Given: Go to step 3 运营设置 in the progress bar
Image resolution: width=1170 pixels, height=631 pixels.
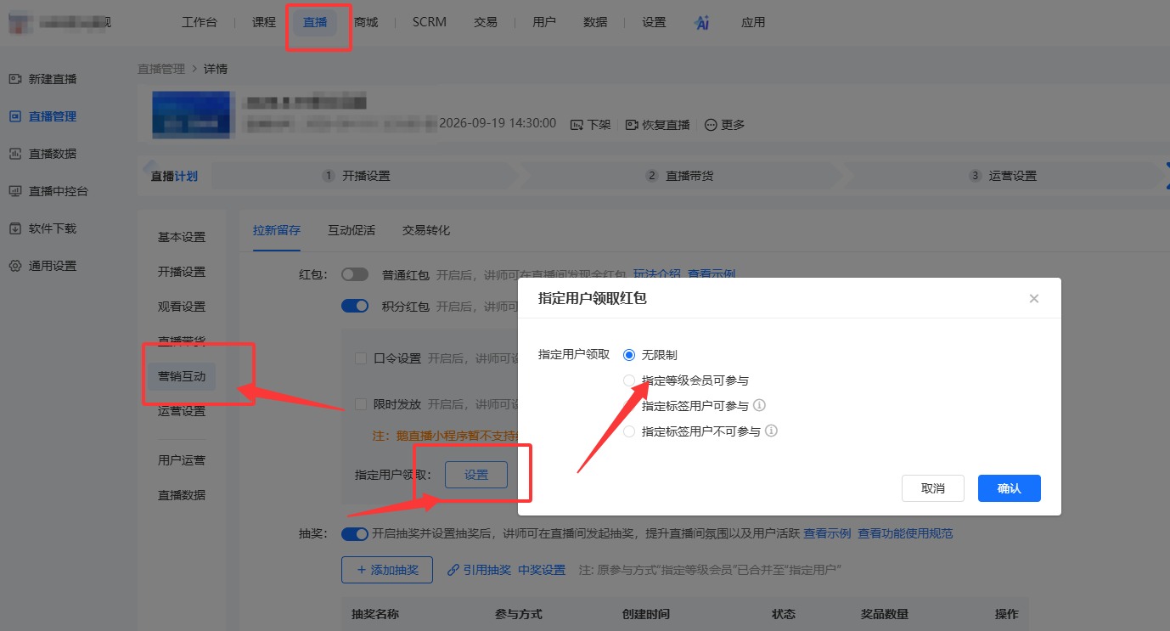Looking at the screenshot, I should (x=1004, y=176).
